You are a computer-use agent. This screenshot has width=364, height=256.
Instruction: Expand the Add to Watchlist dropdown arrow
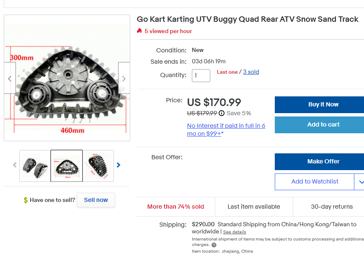click(x=360, y=182)
